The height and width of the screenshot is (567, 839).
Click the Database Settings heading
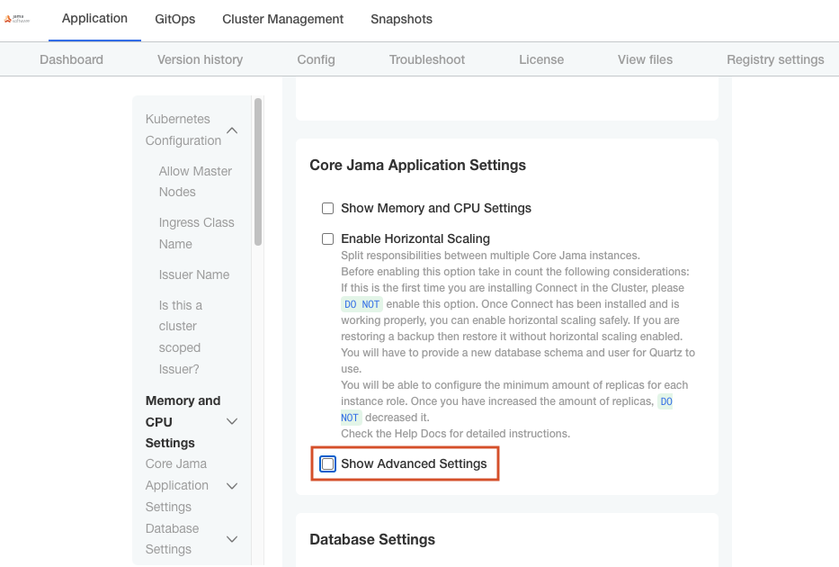[x=372, y=539]
